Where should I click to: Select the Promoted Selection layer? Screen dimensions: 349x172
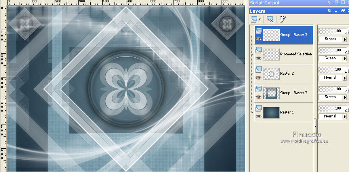[296, 54]
